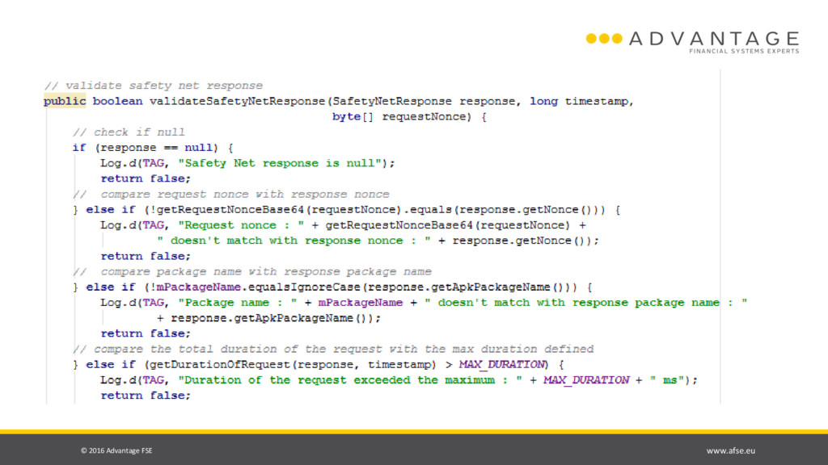Click the 'Package name : ' string literal
Screen dimensions: 828x465
click(237, 303)
